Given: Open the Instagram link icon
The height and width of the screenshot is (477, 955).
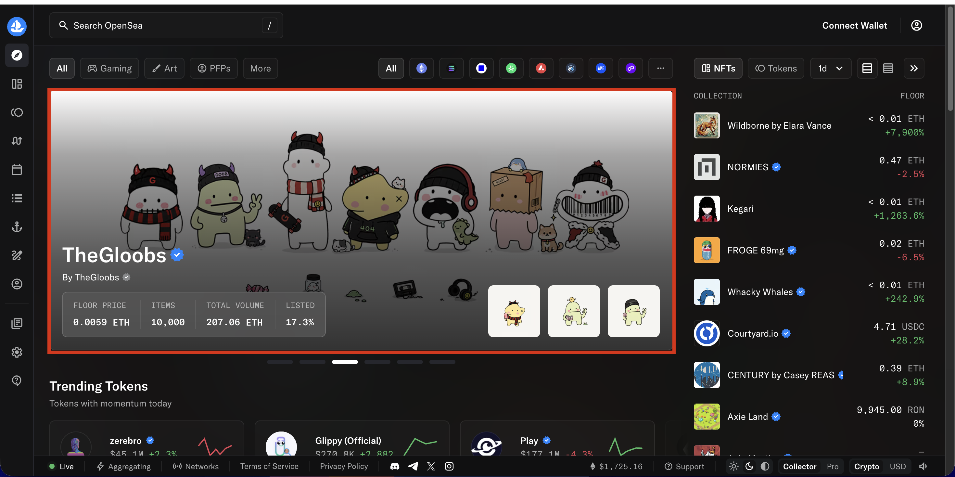Looking at the screenshot, I should coord(449,466).
